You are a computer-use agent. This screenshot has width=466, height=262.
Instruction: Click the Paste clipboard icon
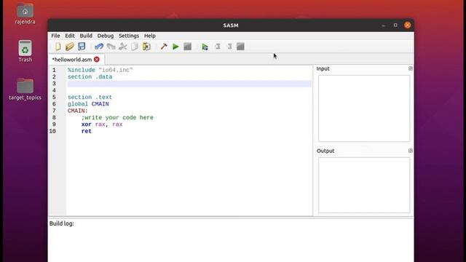click(146, 47)
